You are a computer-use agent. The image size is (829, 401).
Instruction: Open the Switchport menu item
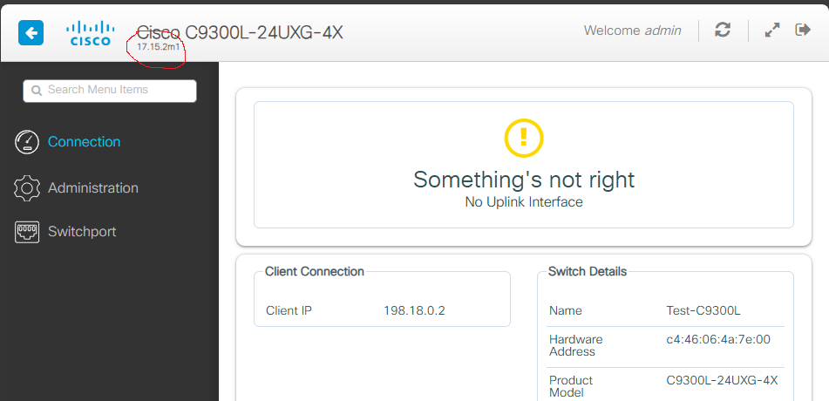(82, 232)
